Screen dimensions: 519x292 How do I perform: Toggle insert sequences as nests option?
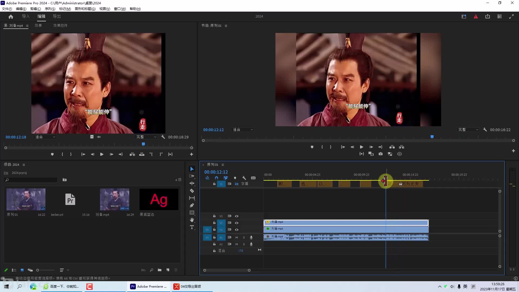207,178
